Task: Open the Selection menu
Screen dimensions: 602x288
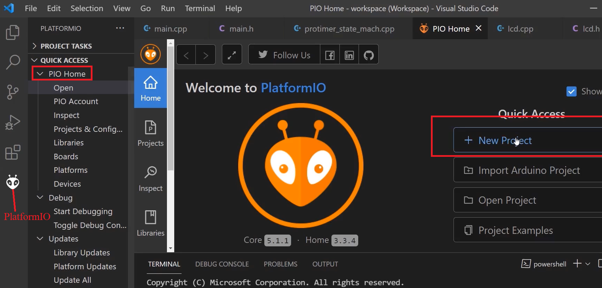Action: pyautogui.click(x=87, y=8)
